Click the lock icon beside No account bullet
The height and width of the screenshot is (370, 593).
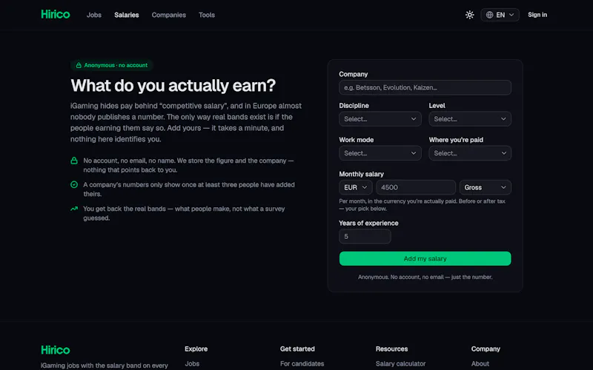point(74,161)
